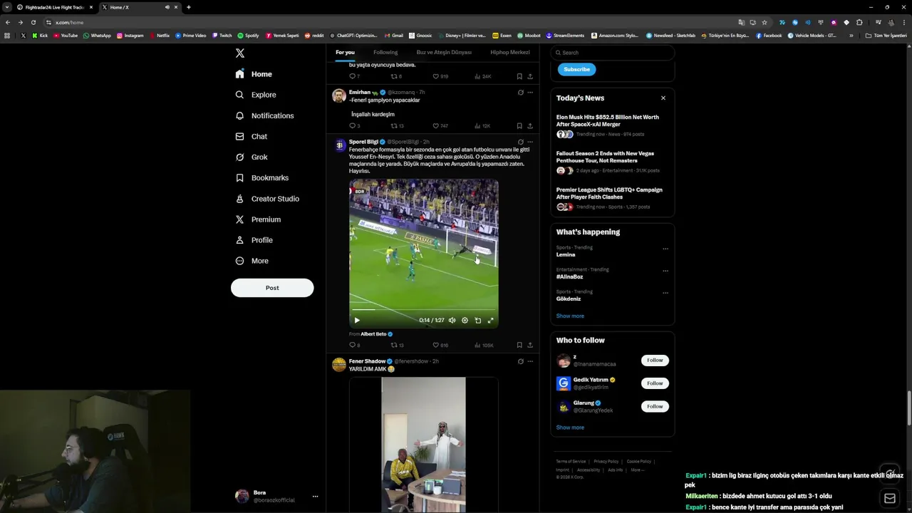This screenshot has height=513, width=912.
Task: Switch to Buz ve Ateşin Dünyası tab
Action: tap(444, 52)
